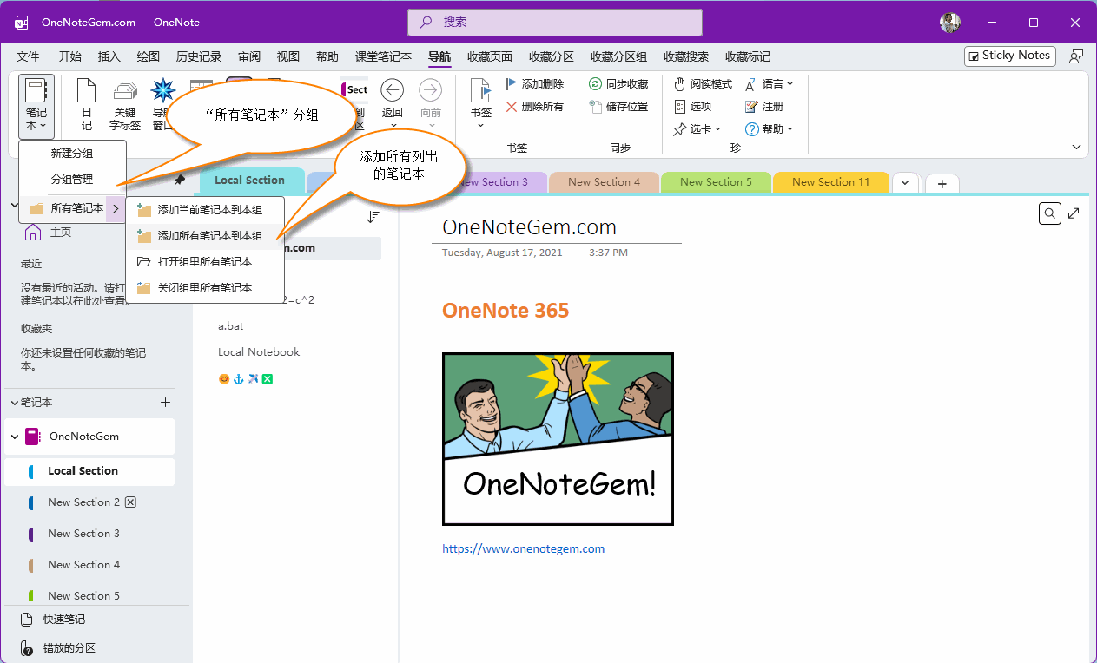Select Local Section tab

pyautogui.click(x=250, y=181)
